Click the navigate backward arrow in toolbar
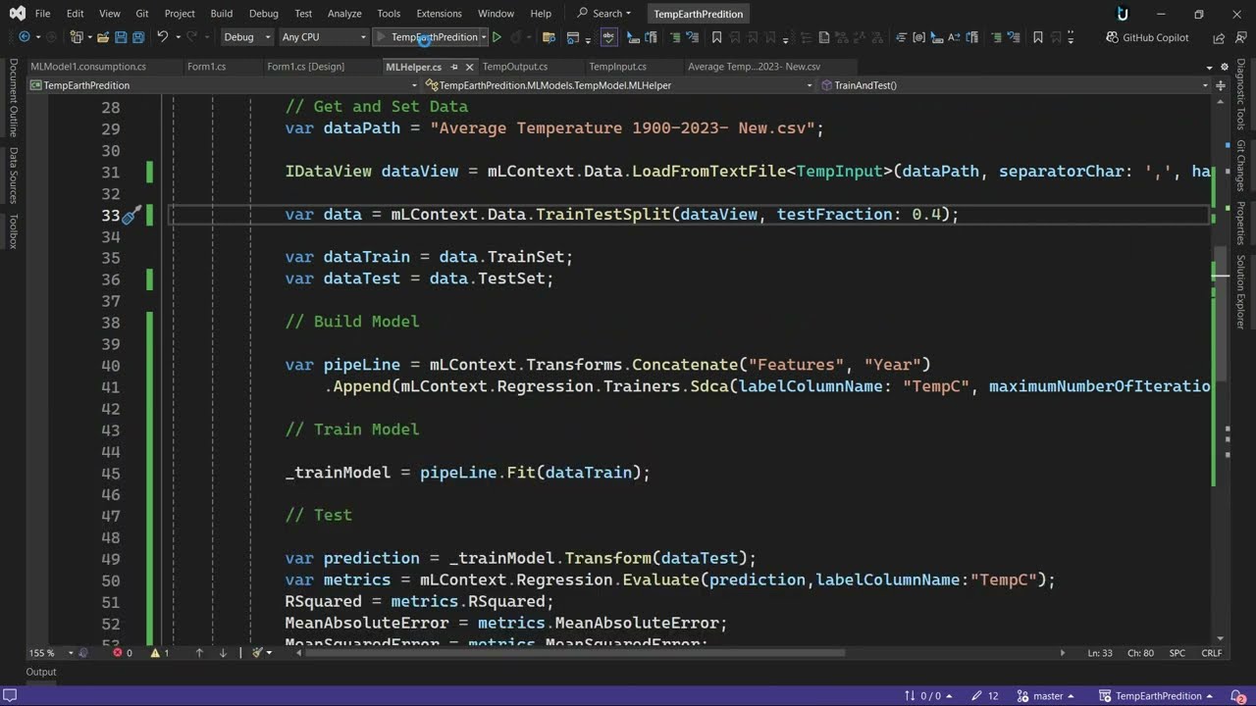This screenshot has width=1256, height=706. coord(24,37)
